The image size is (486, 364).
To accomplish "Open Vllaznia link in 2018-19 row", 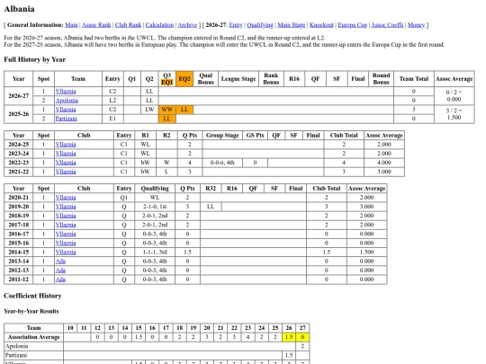I will (x=66, y=216).
